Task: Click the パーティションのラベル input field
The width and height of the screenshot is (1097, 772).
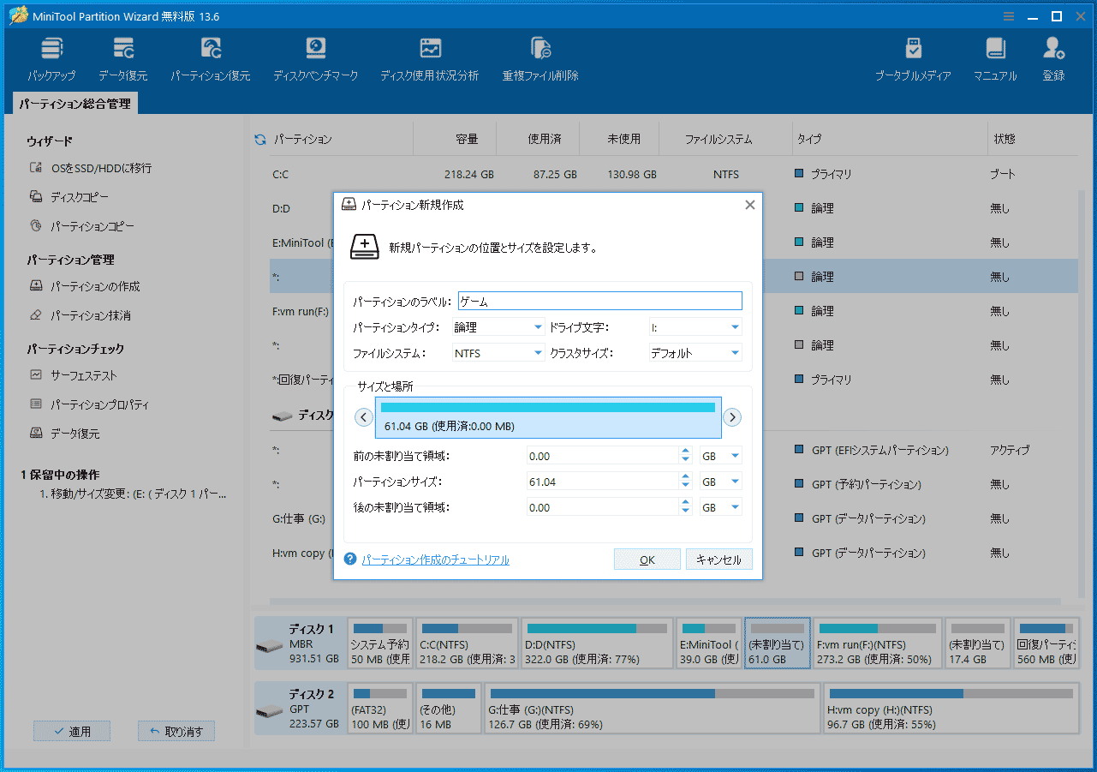Action: point(600,301)
